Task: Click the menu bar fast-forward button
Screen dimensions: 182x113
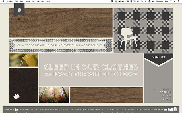Action: (123, 1)
